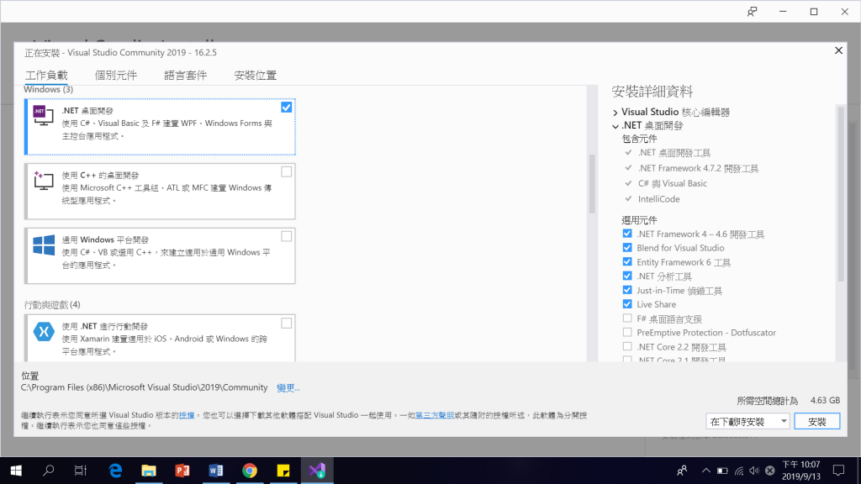Open Google Chrome from the taskbar
The width and height of the screenshot is (861, 484).
(x=250, y=471)
